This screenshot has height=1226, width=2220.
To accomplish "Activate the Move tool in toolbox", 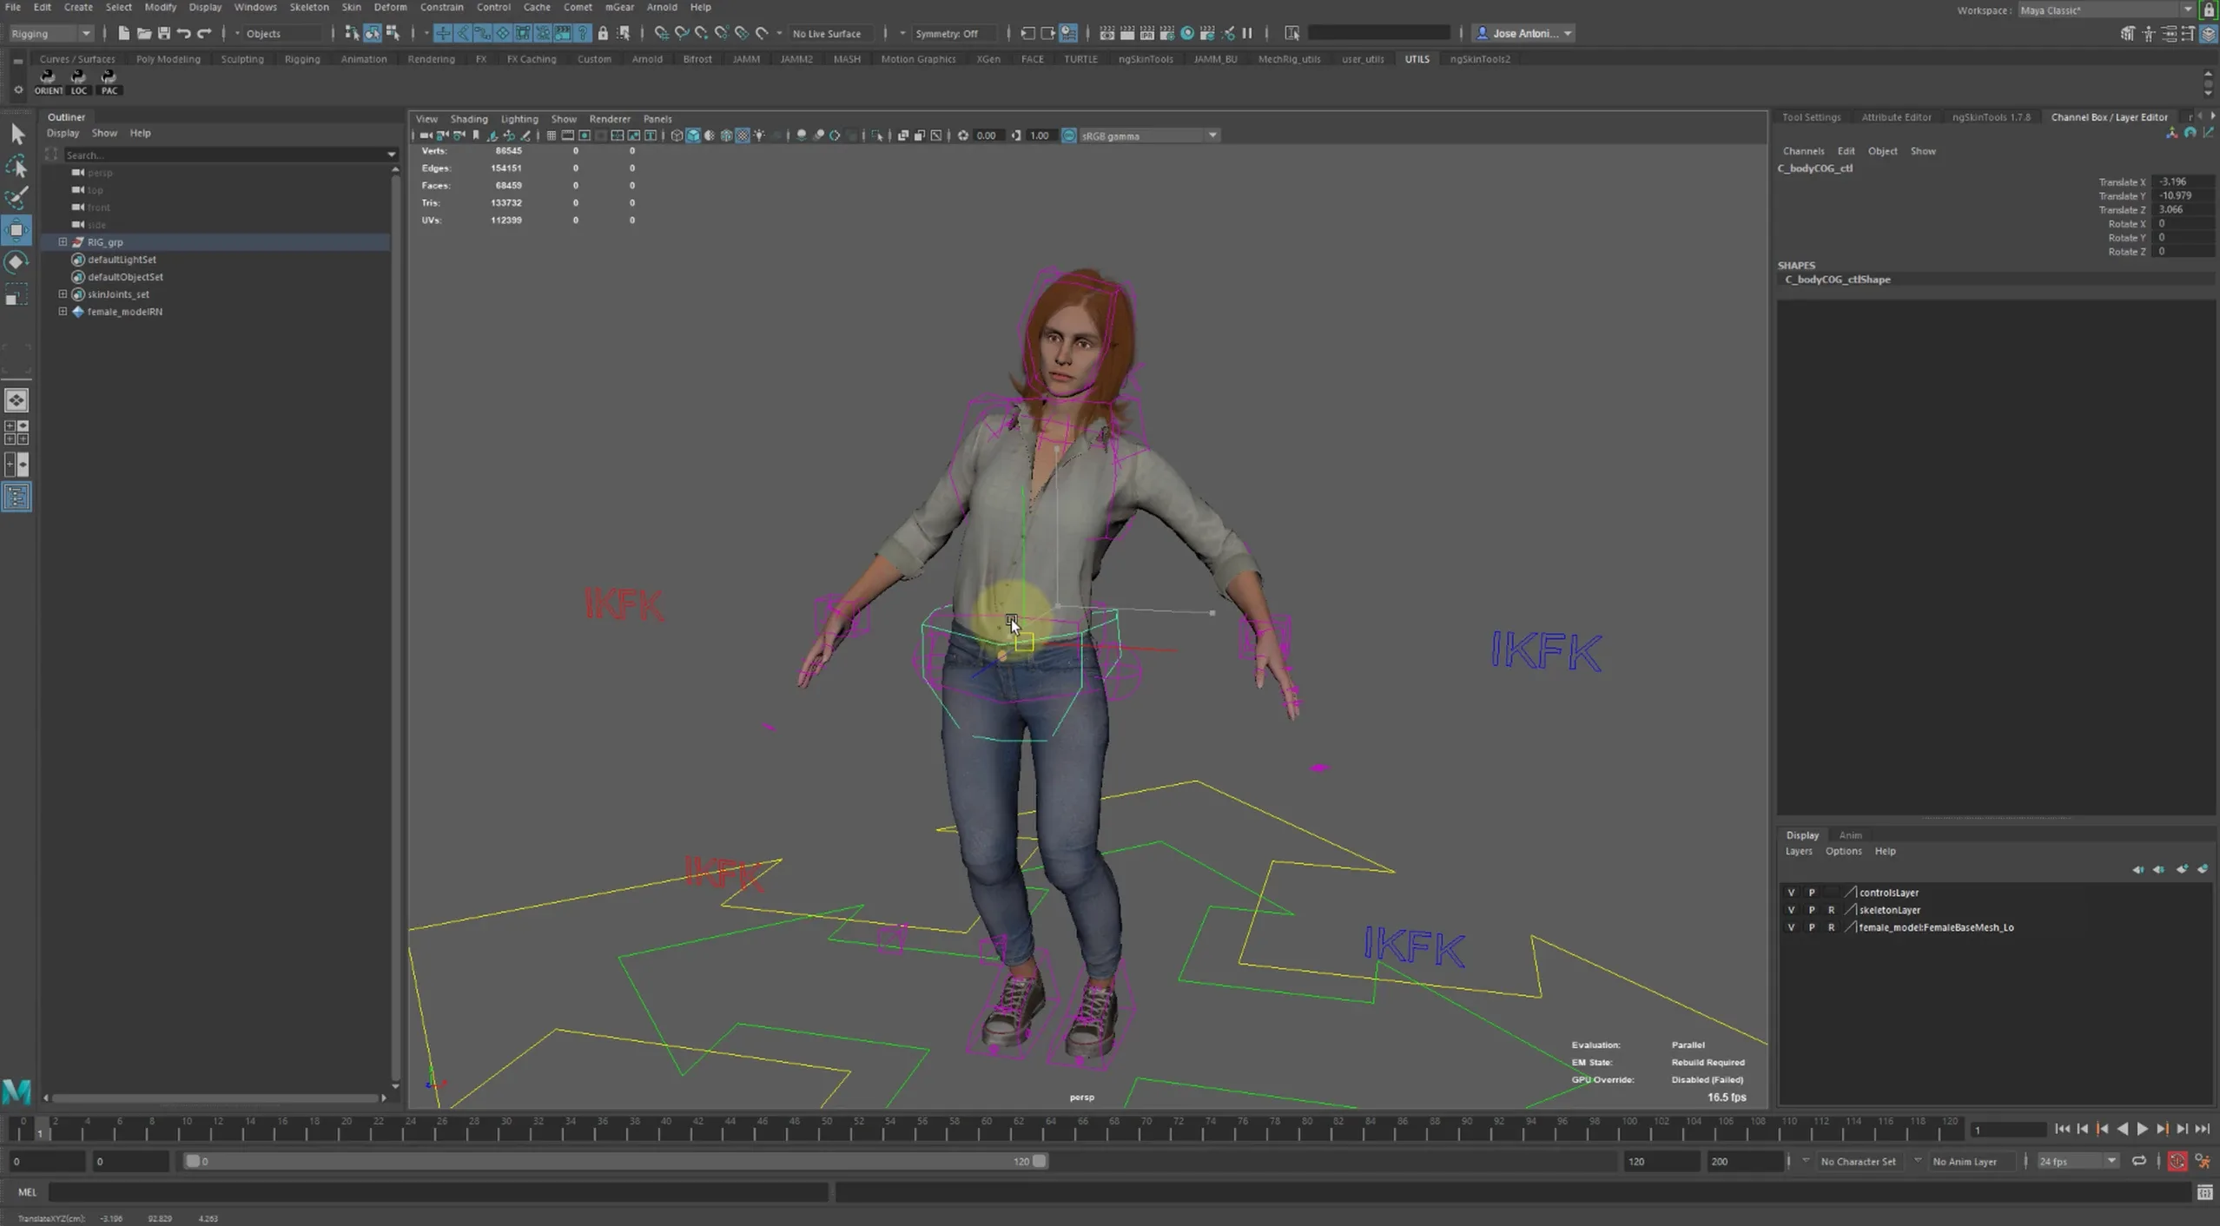I will coord(17,230).
